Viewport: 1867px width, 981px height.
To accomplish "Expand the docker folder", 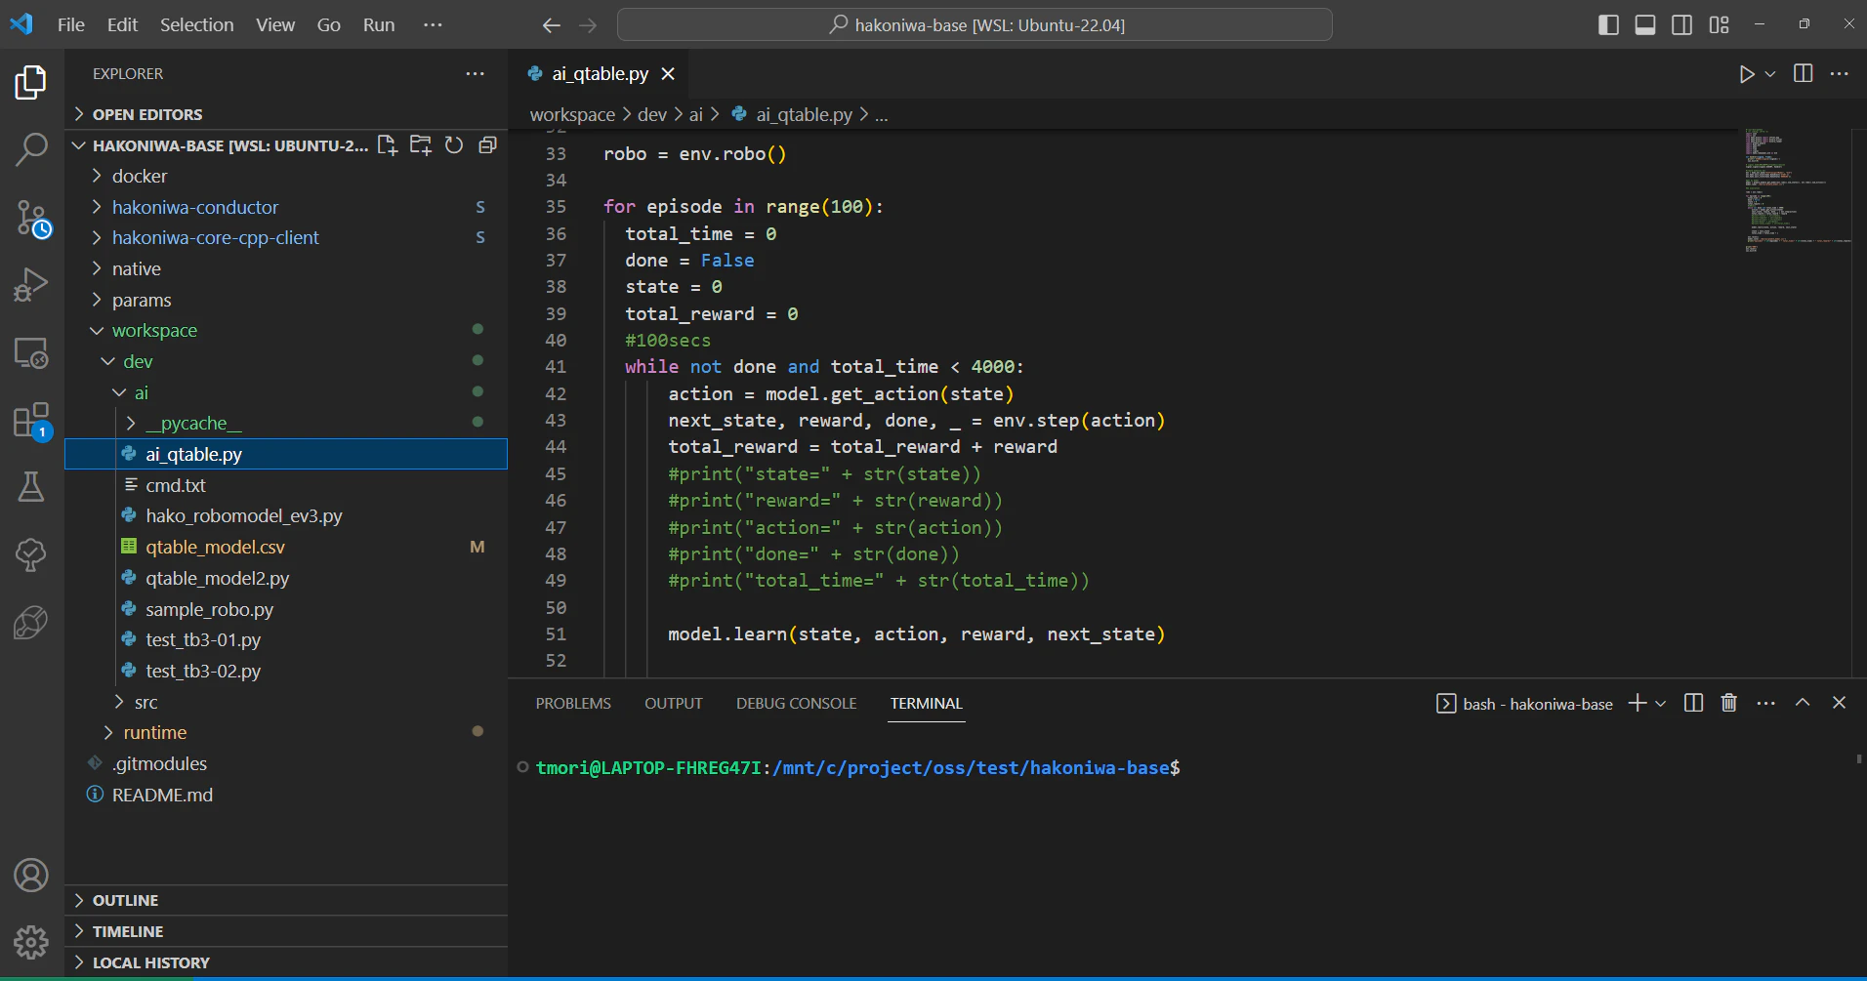I will click(x=286, y=176).
